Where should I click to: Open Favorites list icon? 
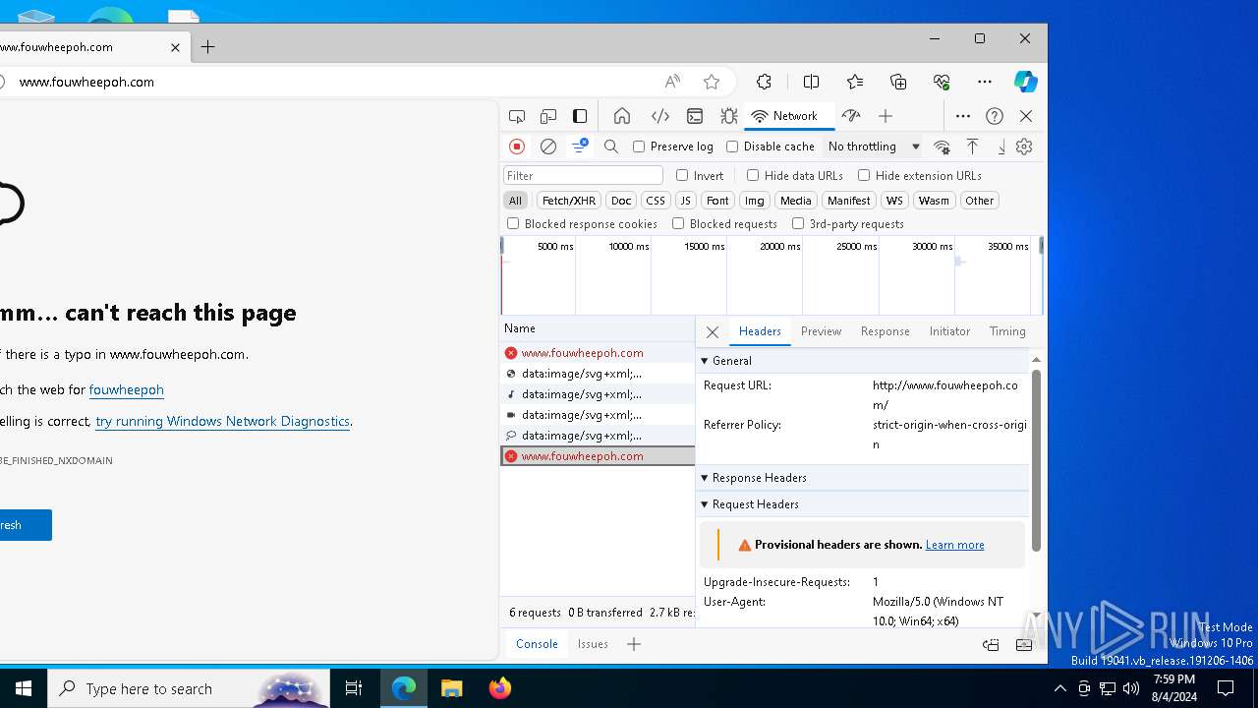[x=855, y=82]
